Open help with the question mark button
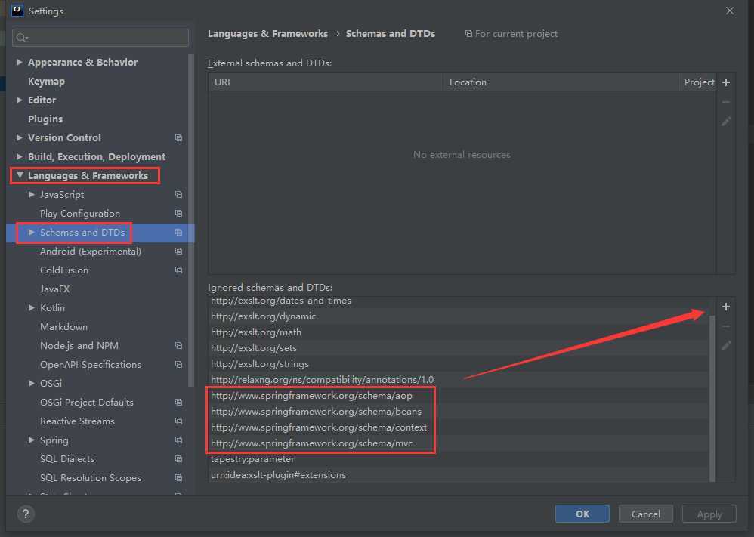This screenshot has width=754, height=537. 26,514
